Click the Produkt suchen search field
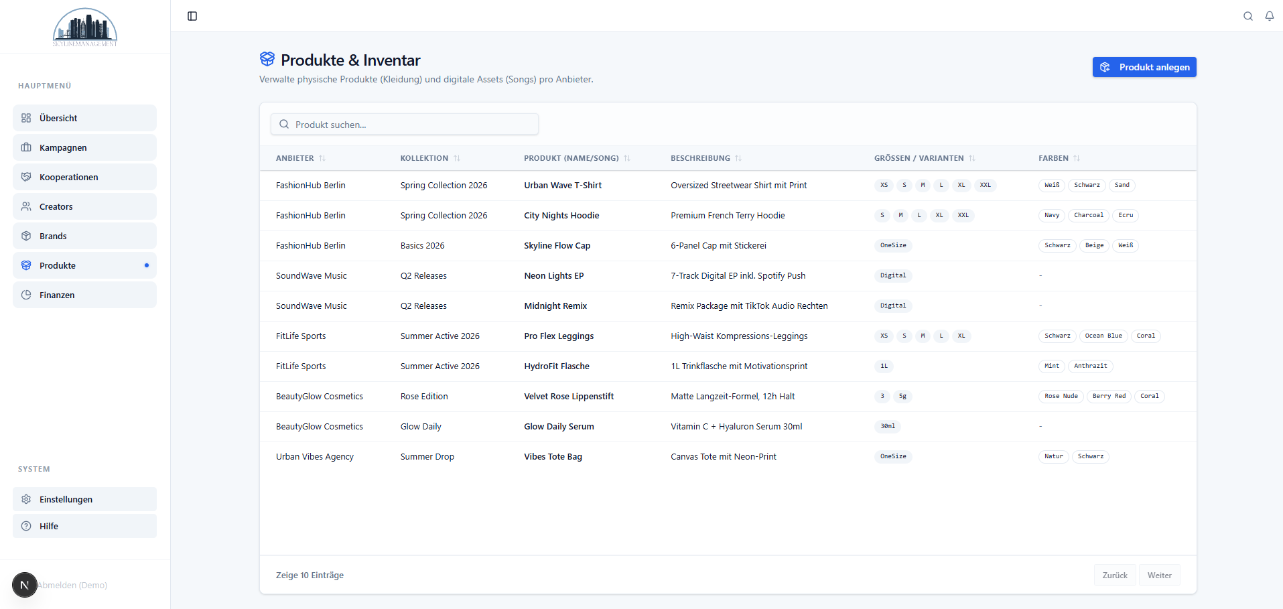Screen dimensions: 1283x609 coord(404,124)
